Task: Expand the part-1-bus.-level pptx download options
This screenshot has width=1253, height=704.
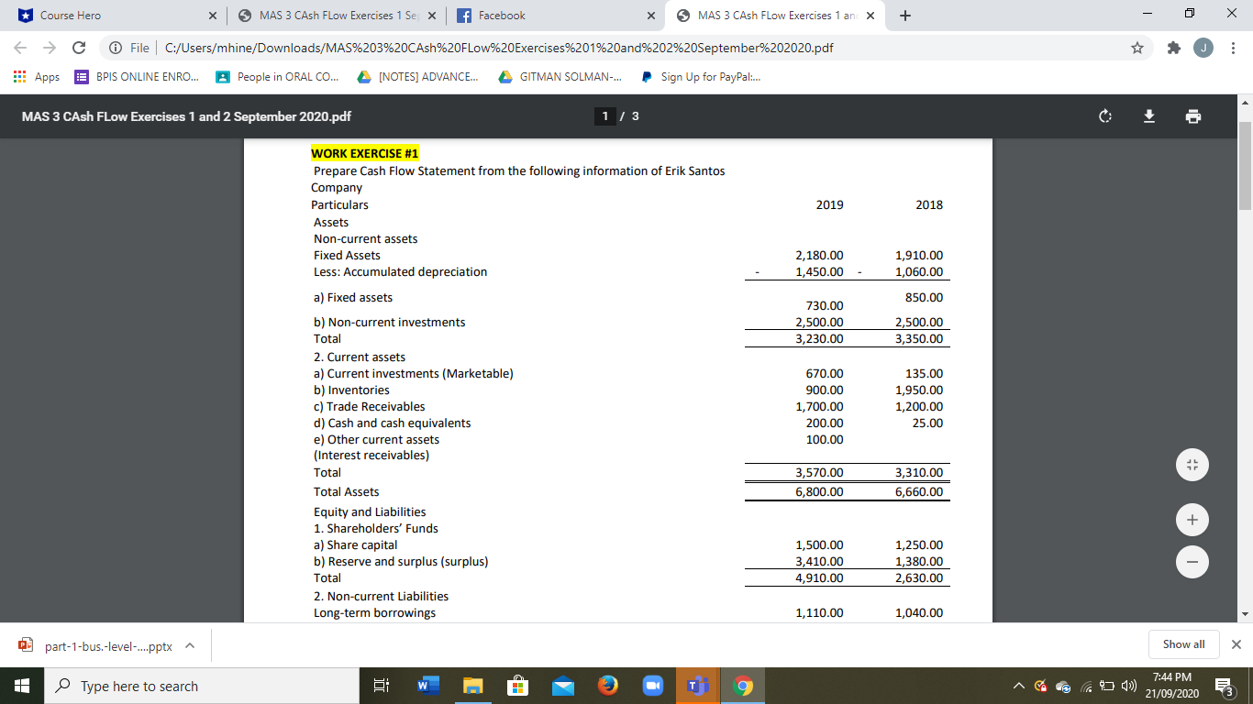Action: point(190,644)
